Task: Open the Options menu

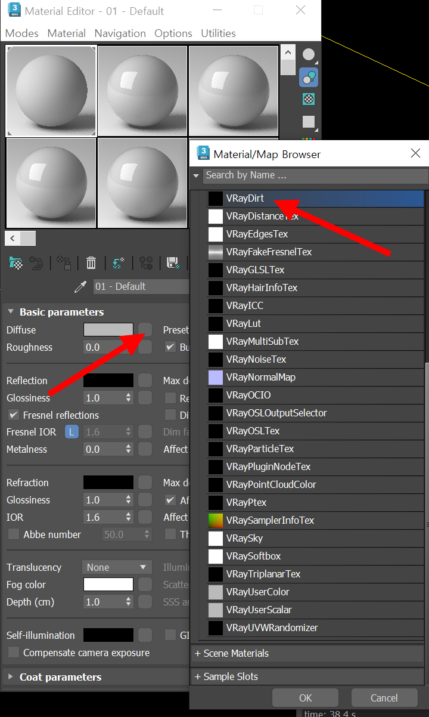Action: click(x=173, y=33)
